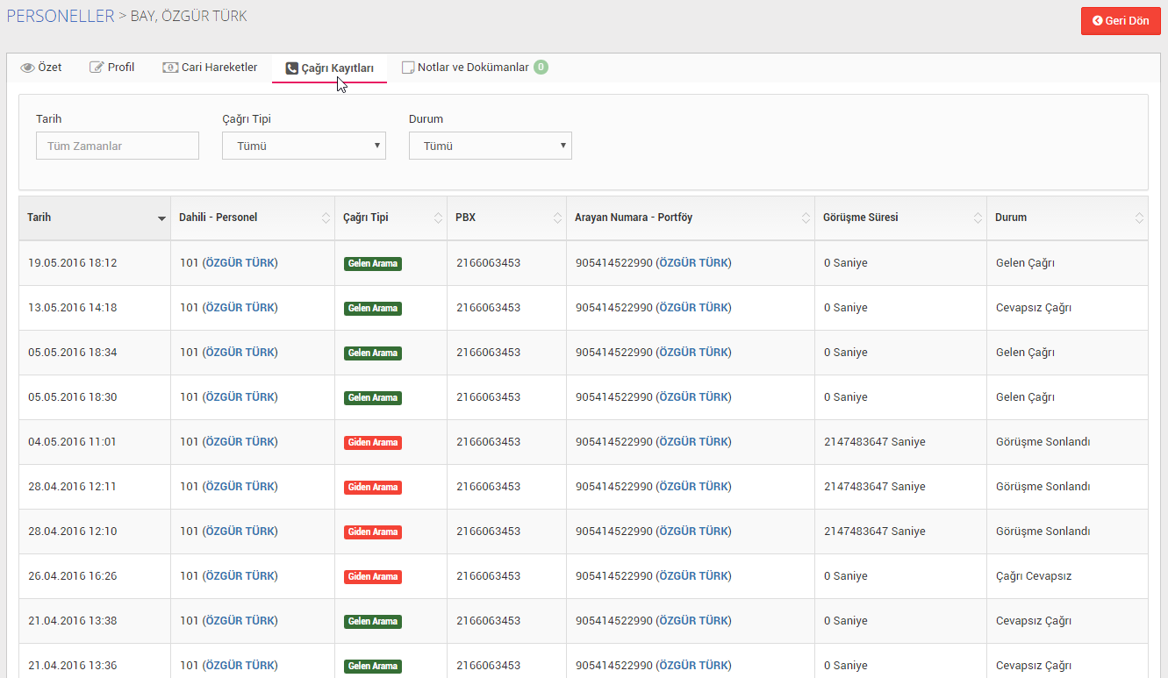This screenshot has height=678, width=1168.
Task: Open the Özet tab
Action: [41, 67]
